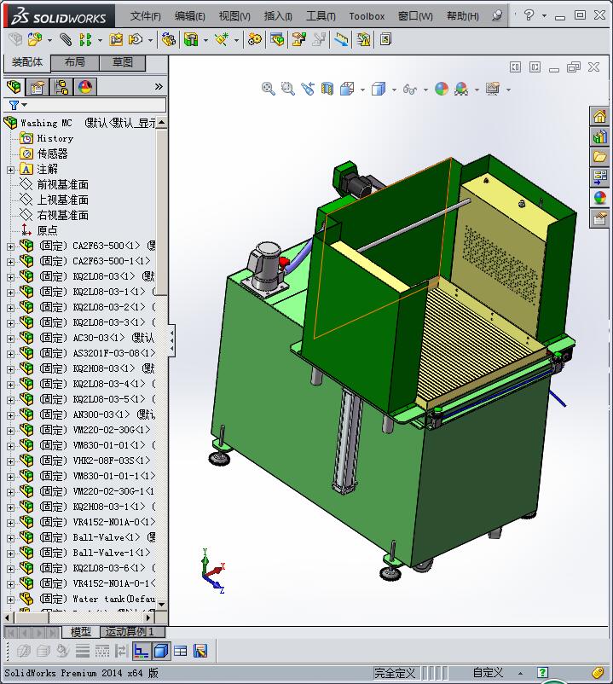Click the help question mark button

coord(529,15)
